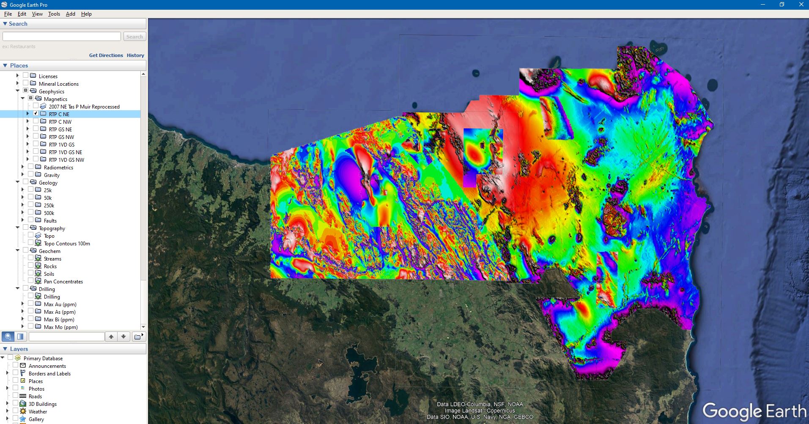
Task: Click the search text field
Action: point(62,37)
